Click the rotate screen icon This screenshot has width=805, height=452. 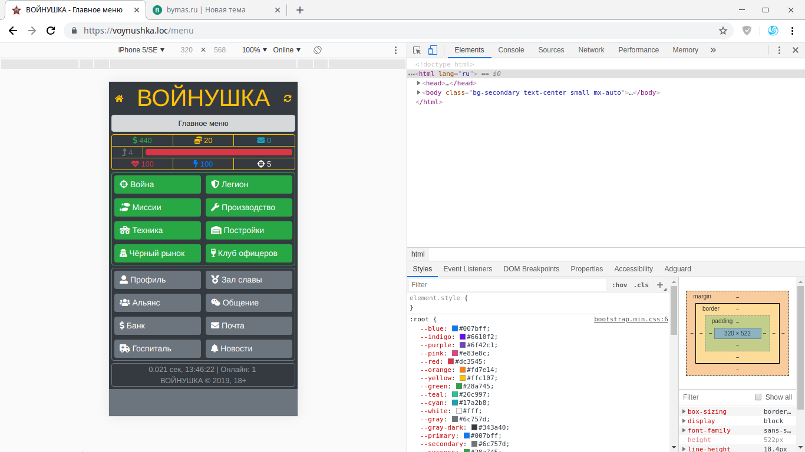[x=318, y=50]
